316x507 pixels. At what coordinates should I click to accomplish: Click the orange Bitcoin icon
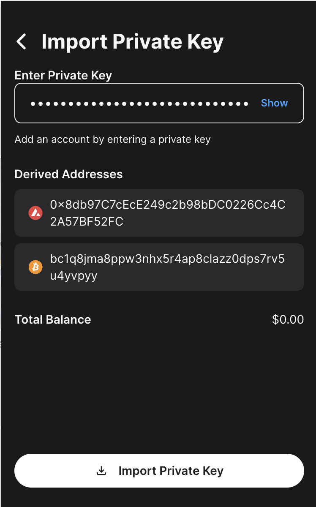(x=35, y=267)
